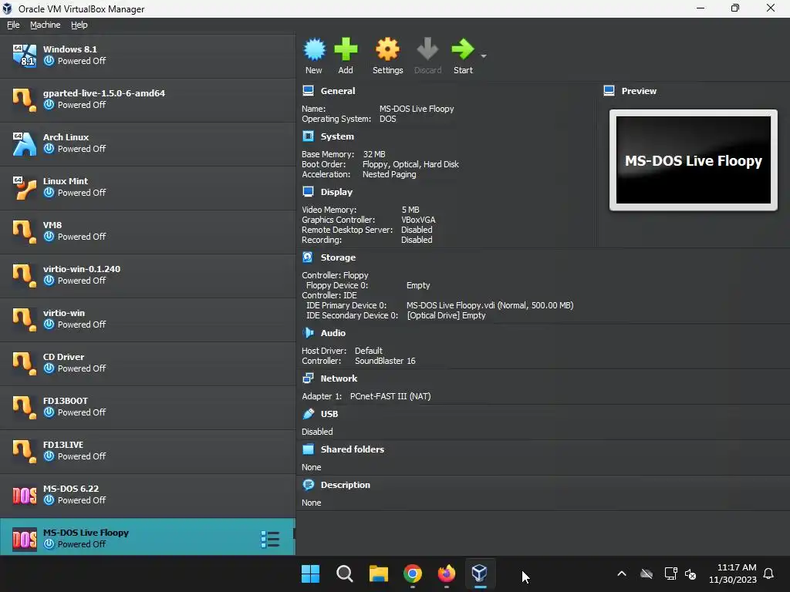Screen dimensions: 790x592
Task: Click the VBoxVGA graphics controller value
Action: 418,220
